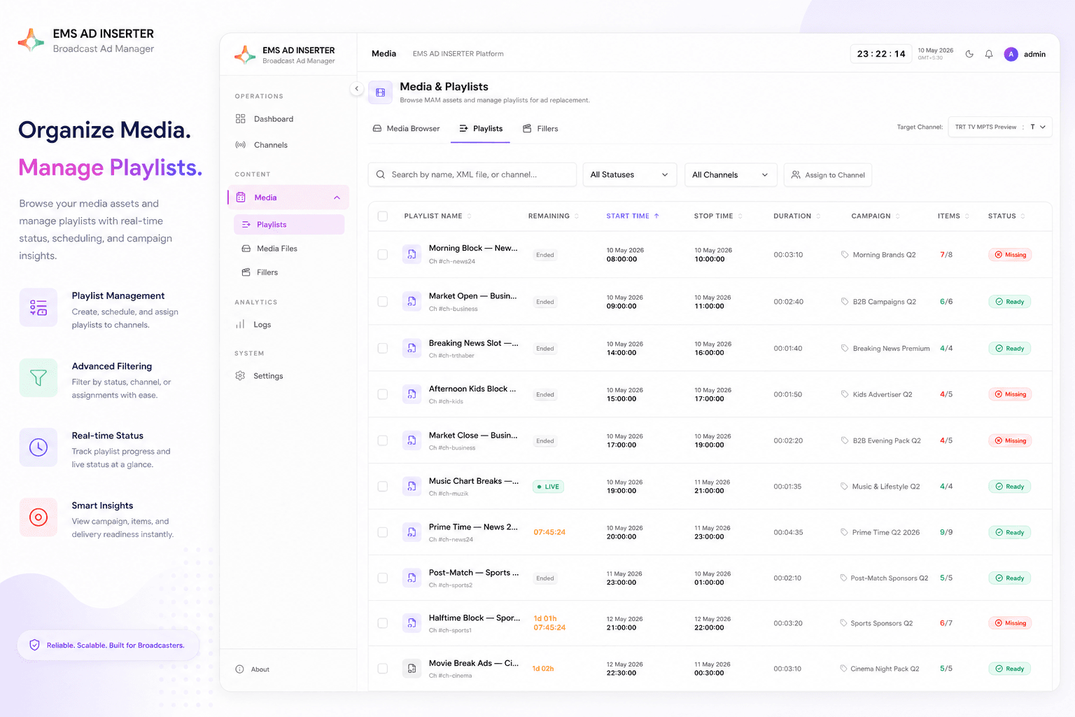This screenshot has height=717, width=1075.
Task: Click the Dashboard grid icon
Action: pos(240,119)
